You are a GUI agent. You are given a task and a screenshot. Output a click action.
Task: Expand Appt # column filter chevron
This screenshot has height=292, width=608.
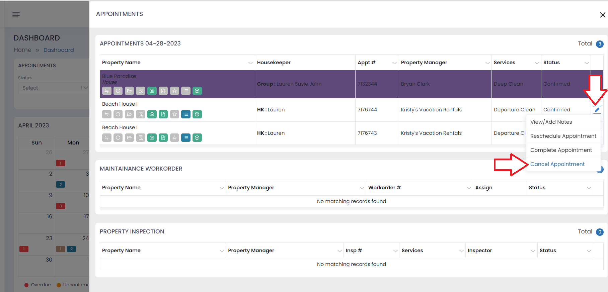pos(394,63)
